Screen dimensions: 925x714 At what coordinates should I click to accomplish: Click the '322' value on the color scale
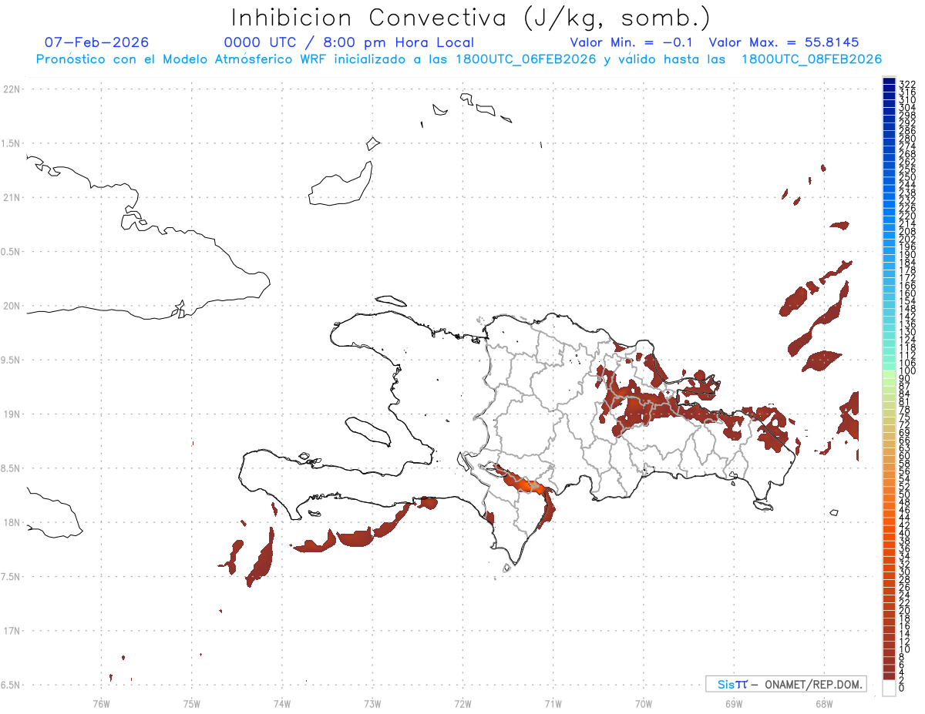click(x=907, y=83)
